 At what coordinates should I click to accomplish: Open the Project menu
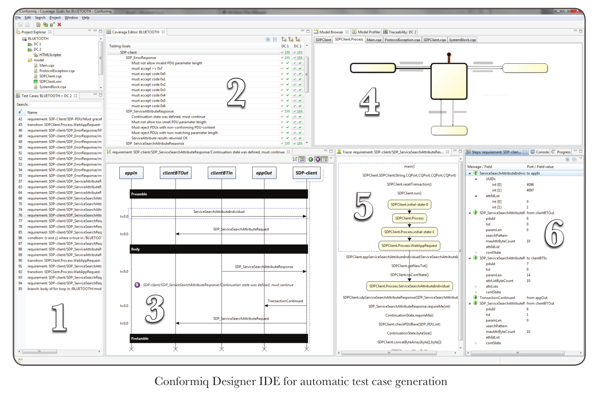pyautogui.click(x=55, y=17)
